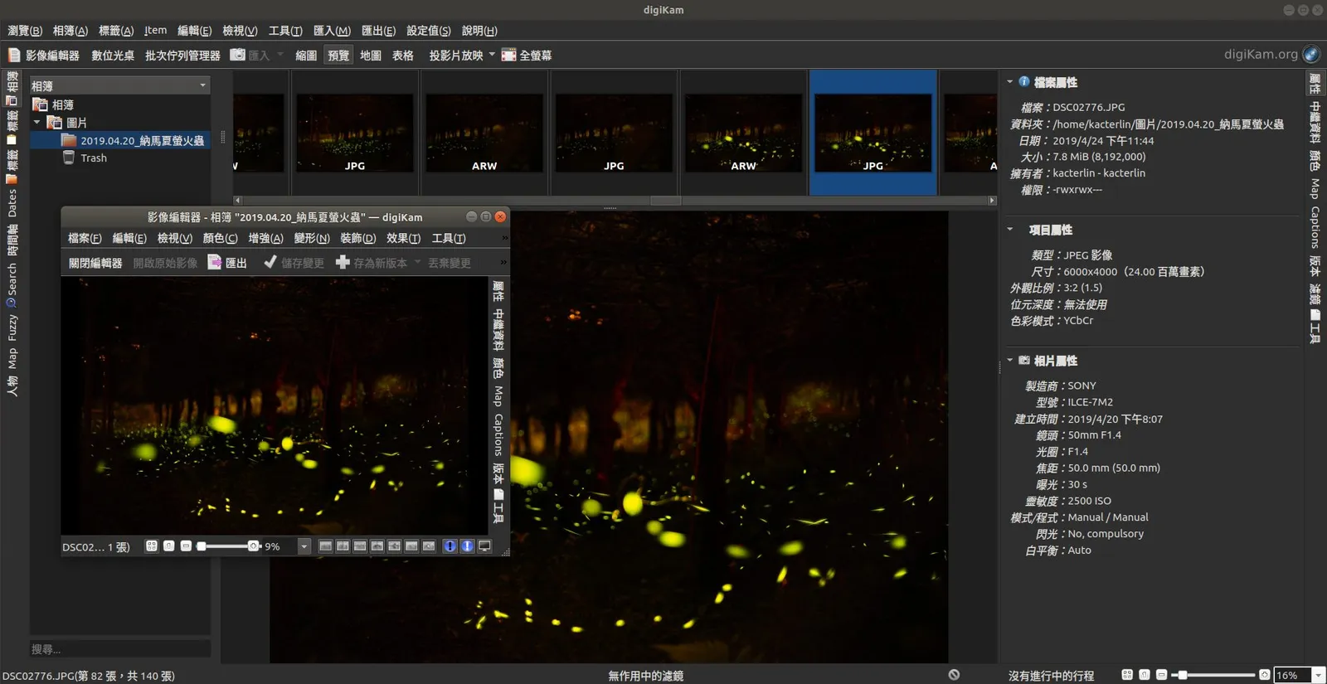Collapse the 檔案屬性 section
Screen dimensions: 1327x684
(1009, 82)
